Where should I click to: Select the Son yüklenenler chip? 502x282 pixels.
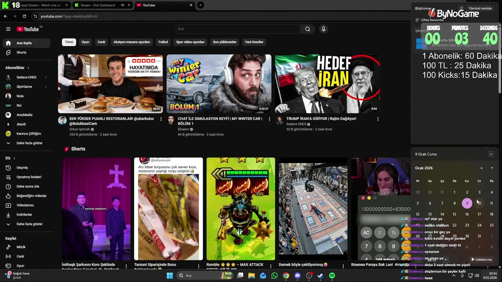pyautogui.click(x=225, y=42)
